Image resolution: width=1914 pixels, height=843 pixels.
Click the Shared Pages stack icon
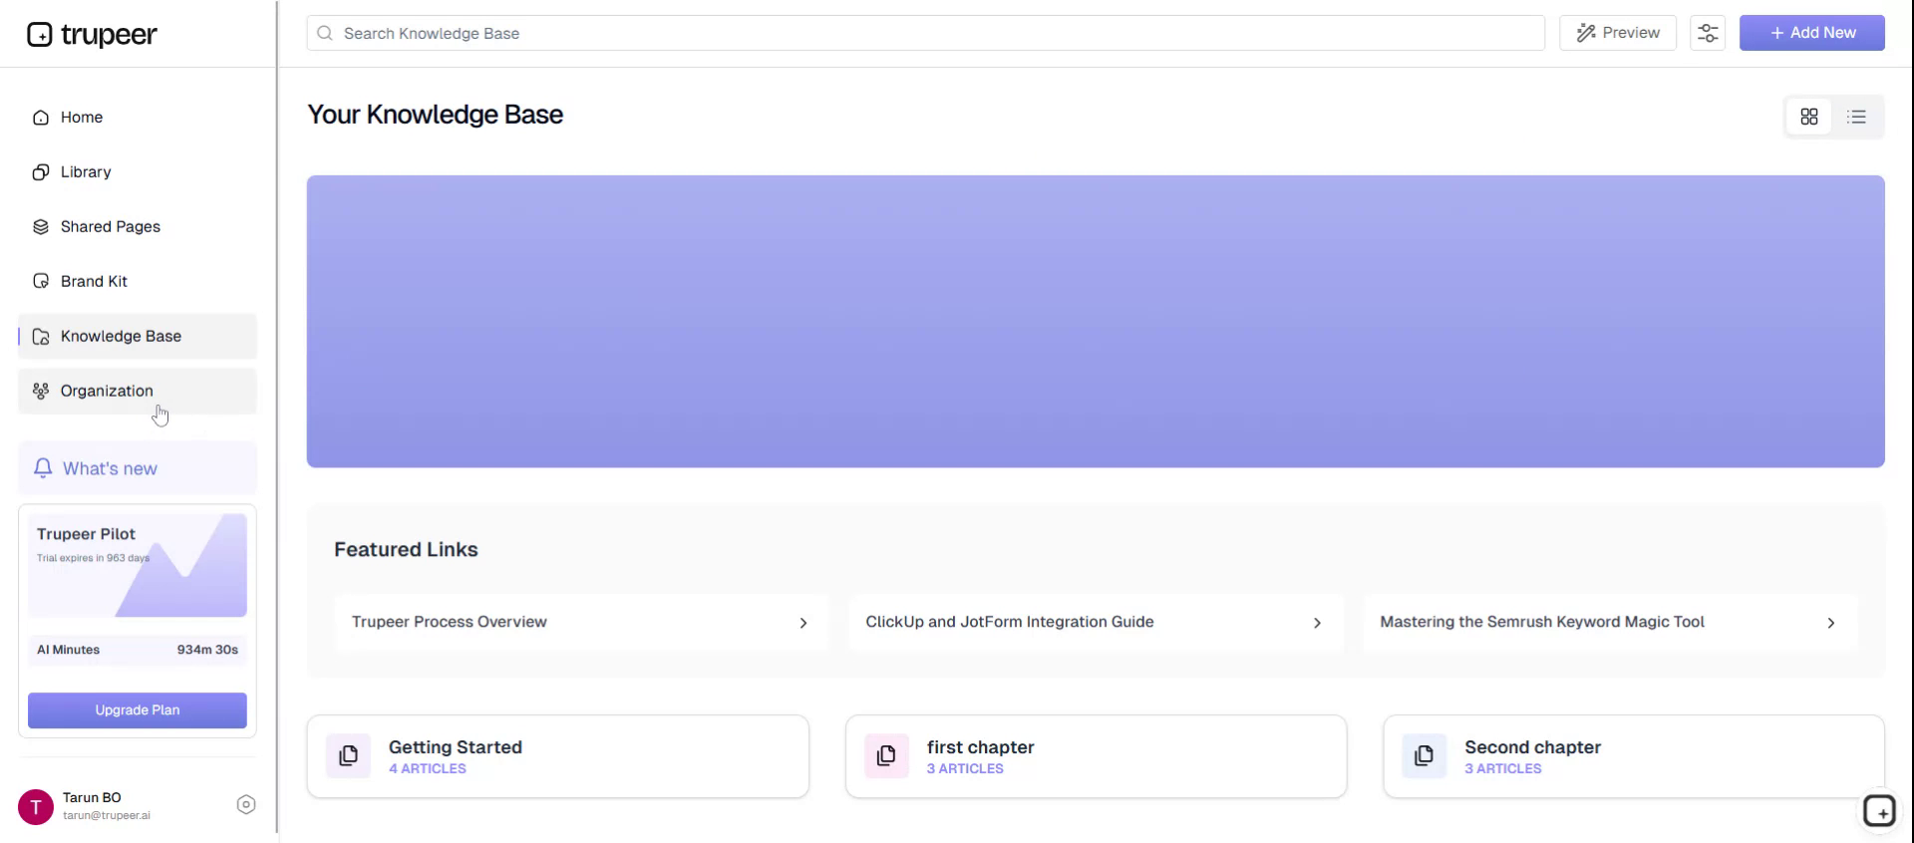(x=41, y=227)
